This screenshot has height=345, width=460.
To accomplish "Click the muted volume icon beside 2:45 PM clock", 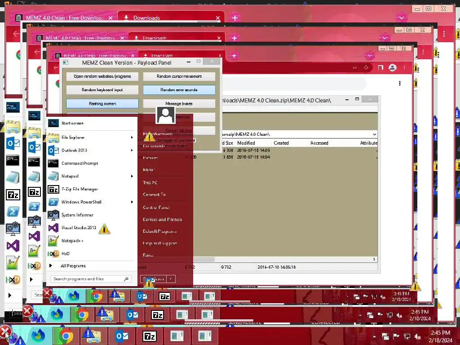I will pyautogui.click(x=418, y=336).
